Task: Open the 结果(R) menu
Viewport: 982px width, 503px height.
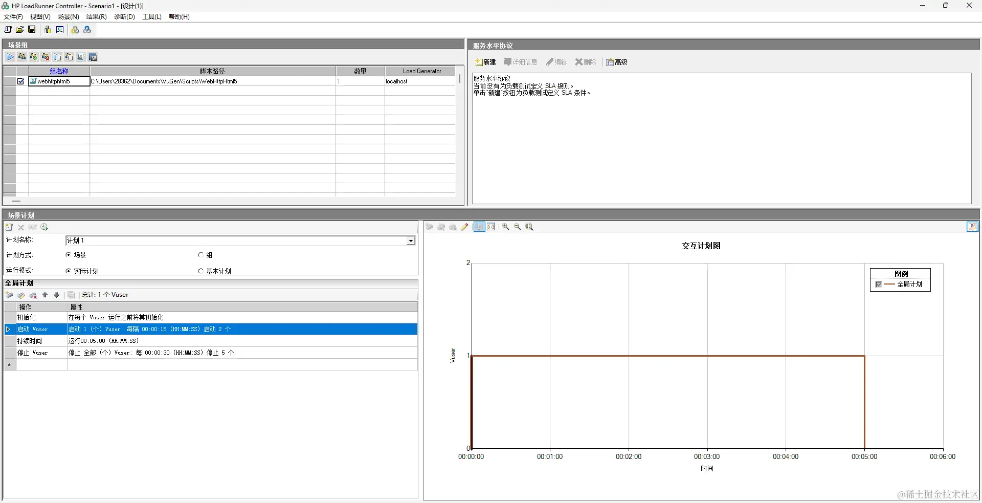Action: tap(97, 17)
